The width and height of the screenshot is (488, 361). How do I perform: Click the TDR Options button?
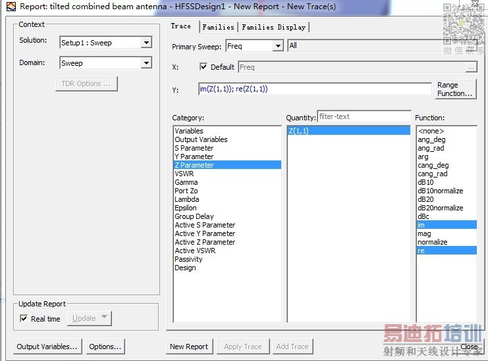click(86, 84)
